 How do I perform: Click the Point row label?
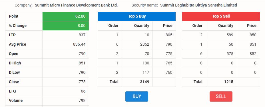(x=13, y=16)
